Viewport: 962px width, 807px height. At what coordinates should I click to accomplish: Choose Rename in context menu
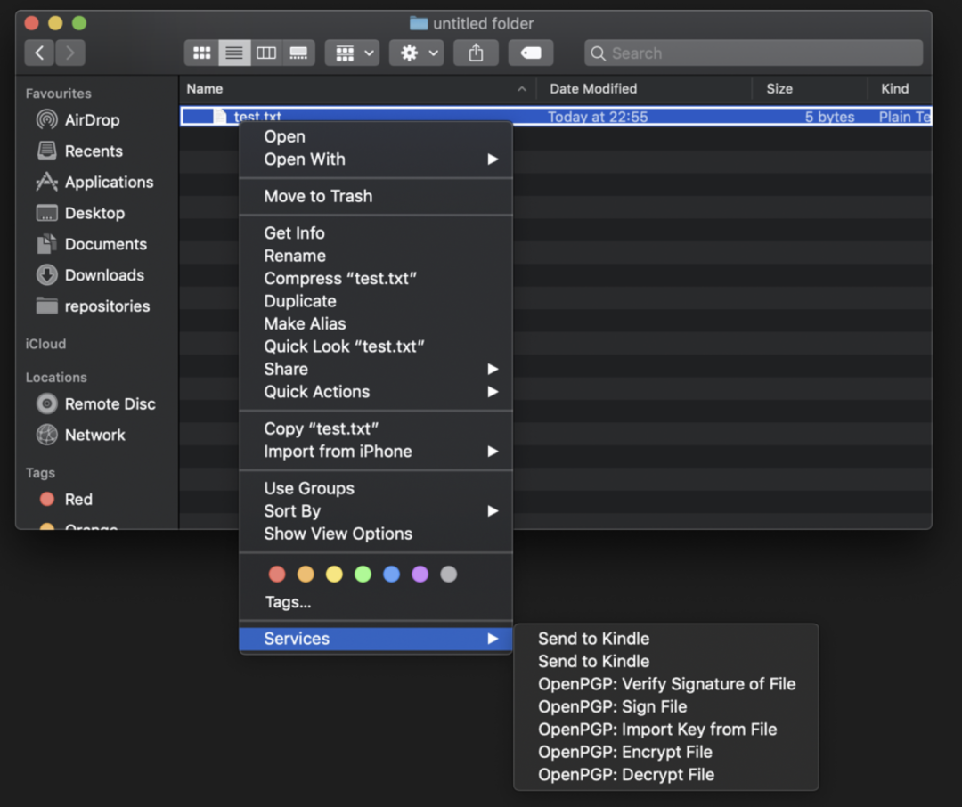coord(376,256)
